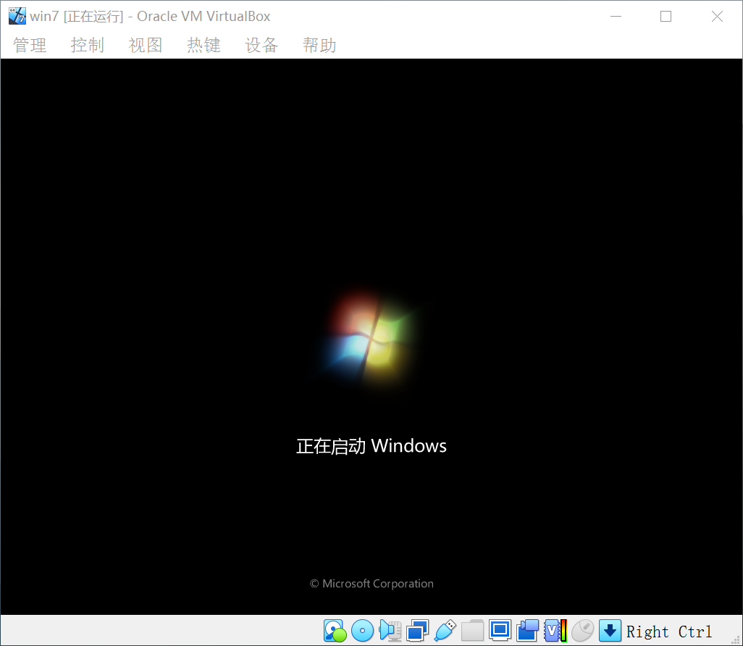Open the 帮助 menu
The width and height of the screenshot is (743, 646).
click(x=319, y=45)
